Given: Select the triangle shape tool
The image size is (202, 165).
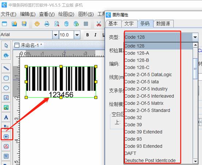Looking at the screenshot, I should (x=6, y=146).
